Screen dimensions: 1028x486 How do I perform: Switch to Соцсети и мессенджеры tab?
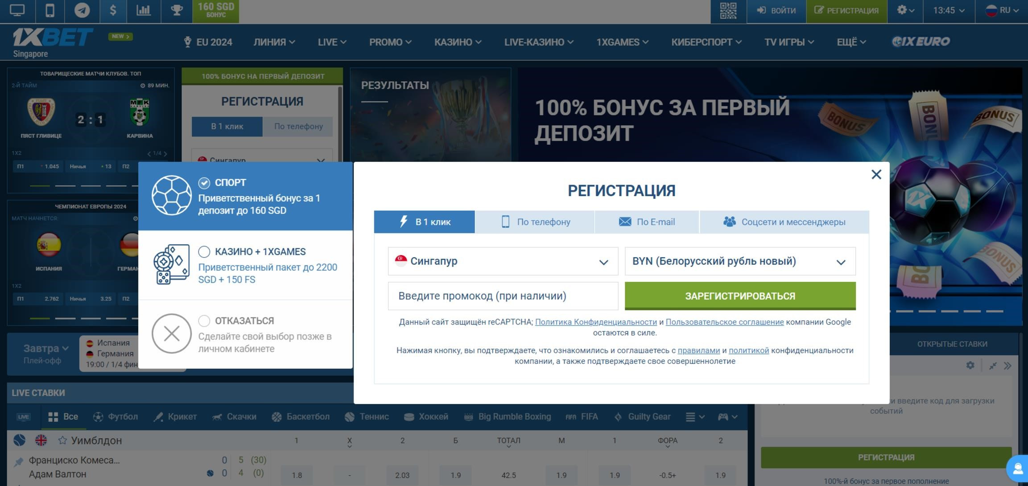click(x=784, y=222)
